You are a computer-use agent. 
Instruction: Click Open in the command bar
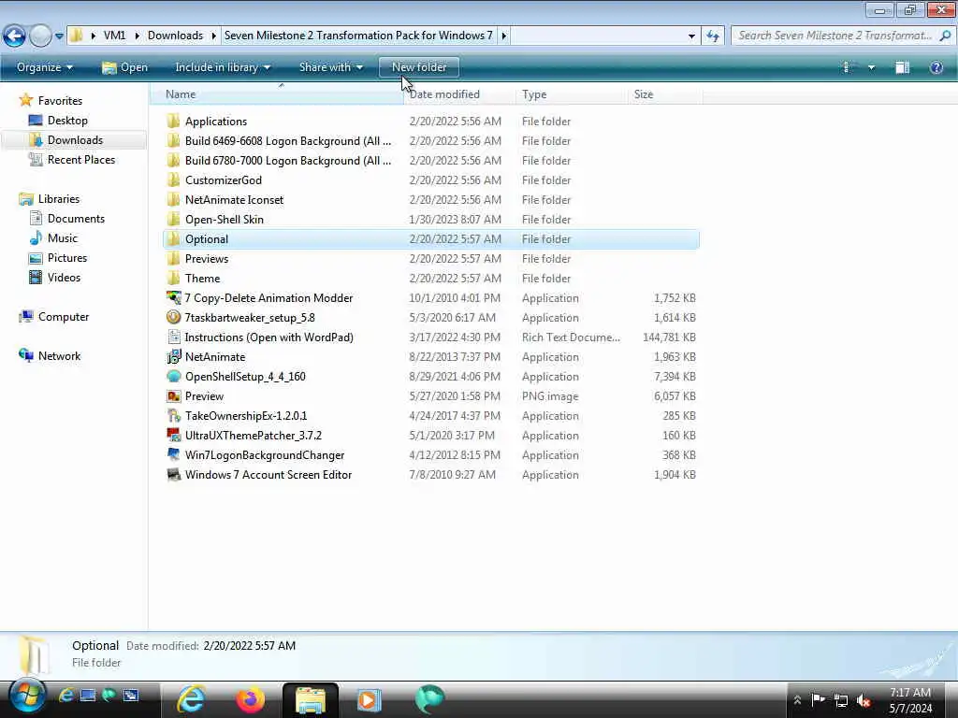(124, 67)
